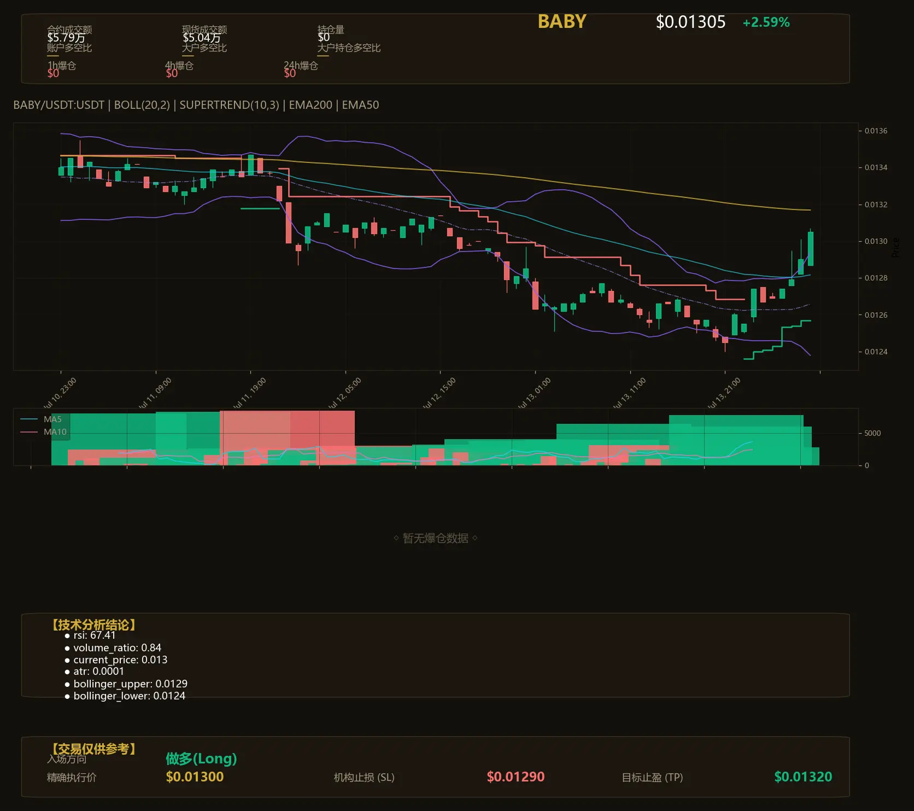Image resolution: width=914 pixels, height=811 pixels.
Task: Click the 4h爆仓 label
Action: [x=179, y=66]
